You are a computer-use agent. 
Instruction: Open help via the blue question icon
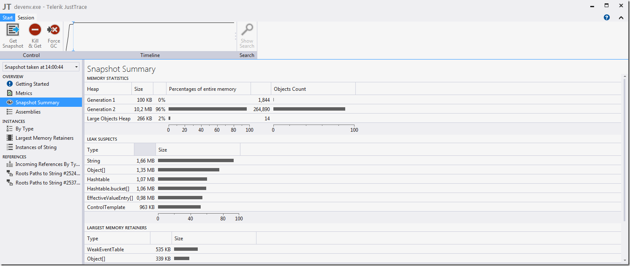click(x=607, y=18)
